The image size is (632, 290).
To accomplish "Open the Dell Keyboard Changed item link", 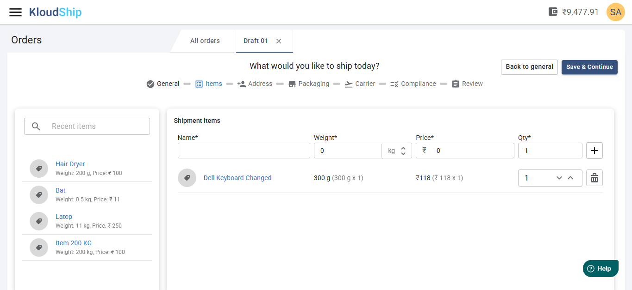I will pyautogui.click(x=238, y=178).
